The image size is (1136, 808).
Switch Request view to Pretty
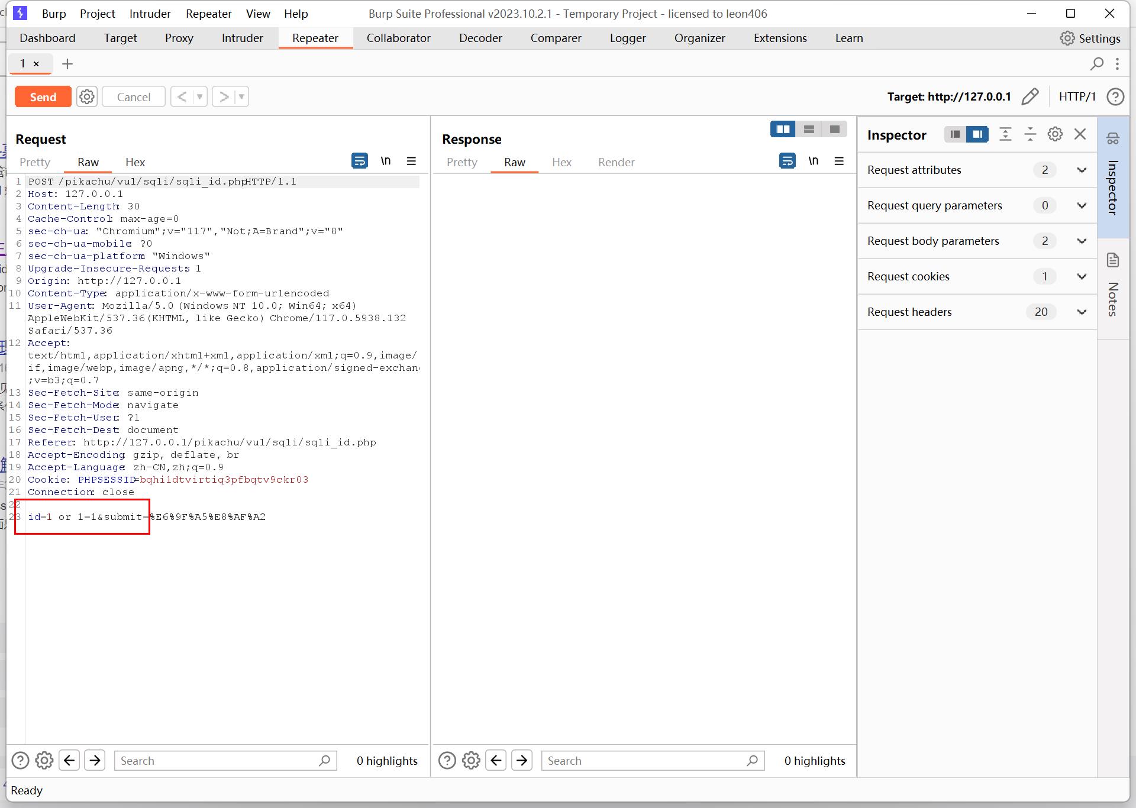tap(35, 162)
